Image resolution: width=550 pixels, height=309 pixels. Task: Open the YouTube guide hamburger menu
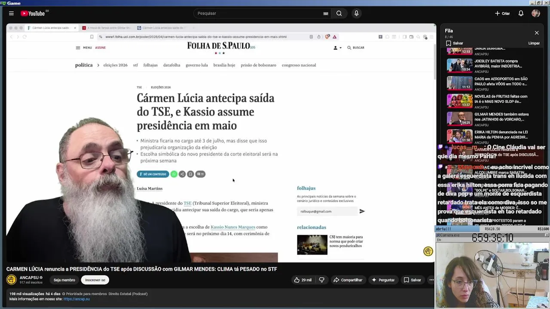(x=11, y=13)
